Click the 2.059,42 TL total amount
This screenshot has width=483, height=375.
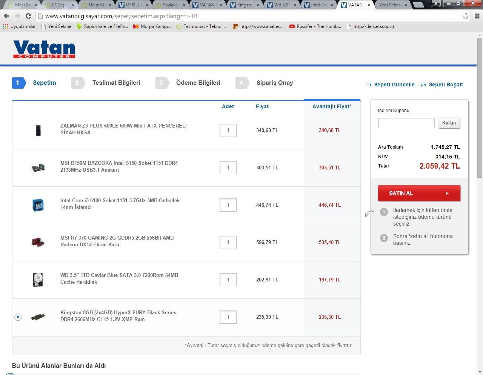[x=440, y=166]
